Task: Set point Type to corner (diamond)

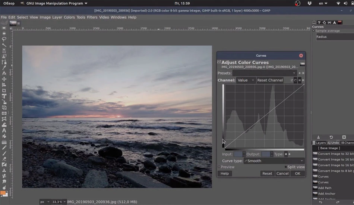Action: point(290,154)
